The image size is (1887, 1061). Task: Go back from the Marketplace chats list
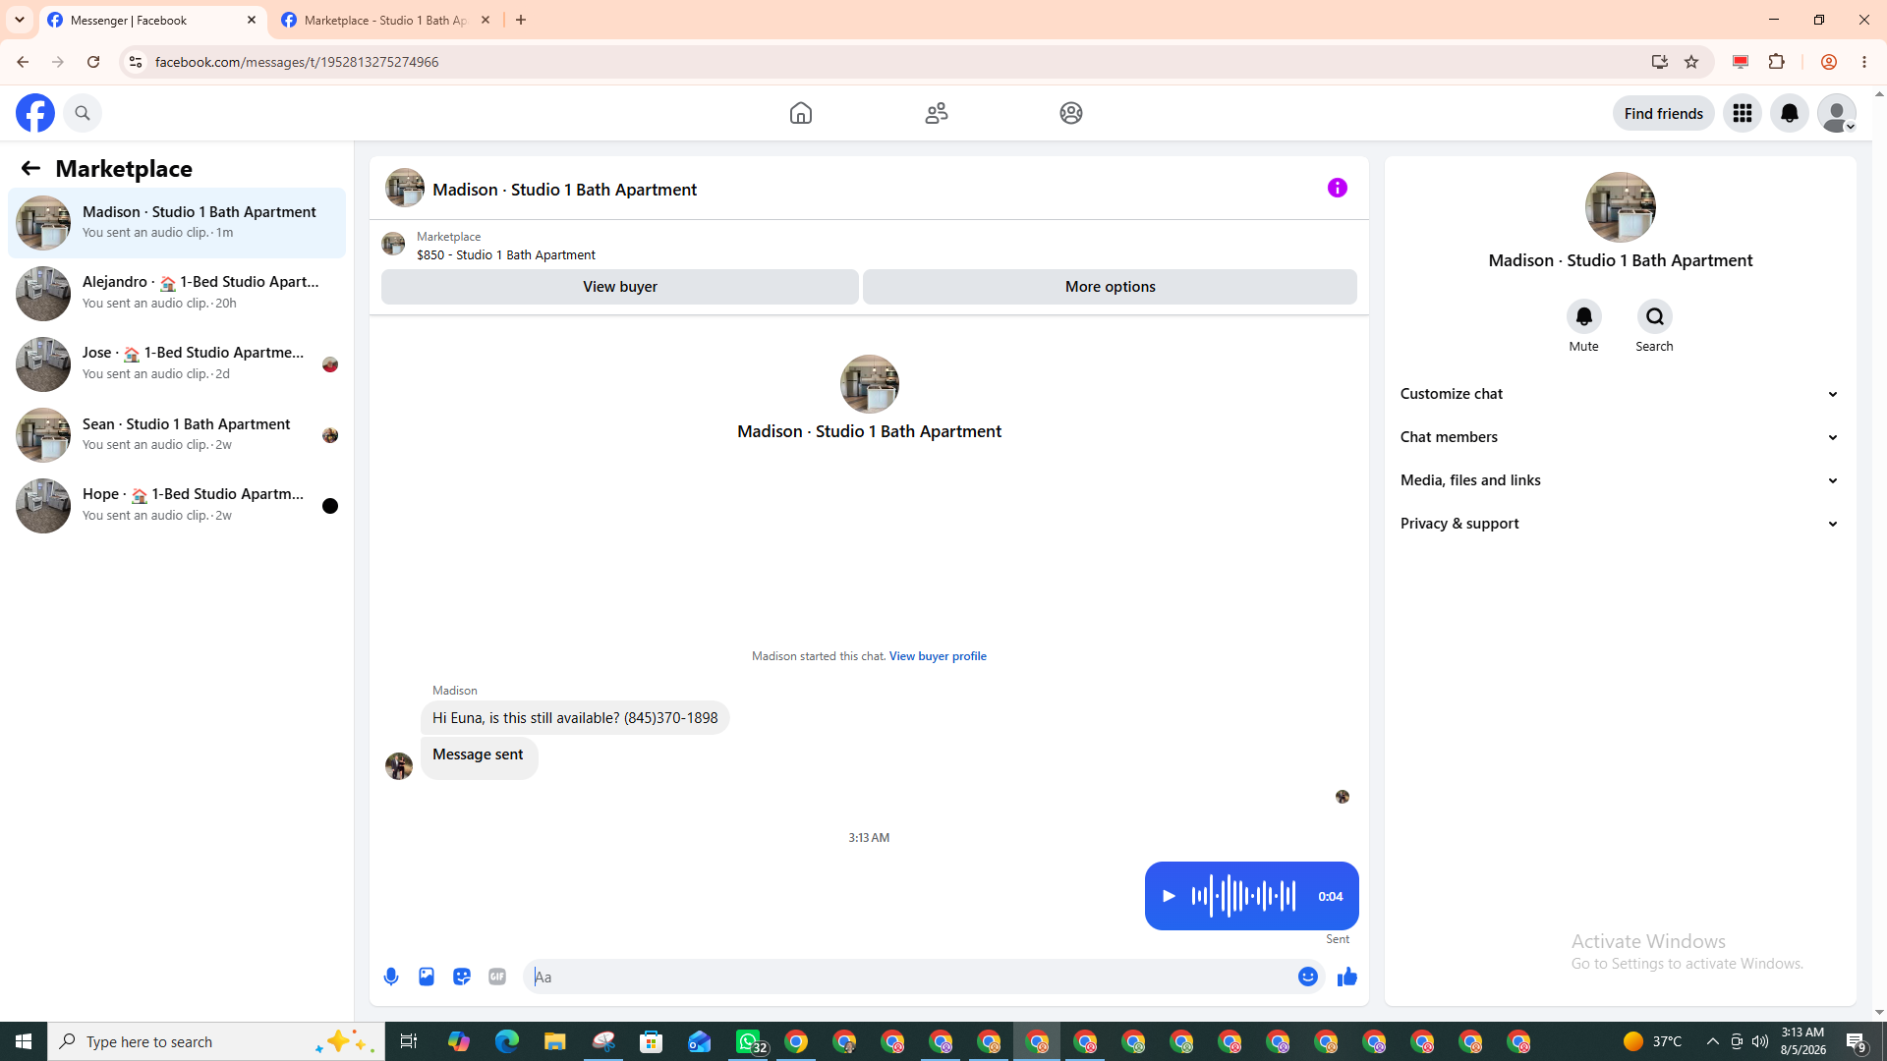pos(30,168)
